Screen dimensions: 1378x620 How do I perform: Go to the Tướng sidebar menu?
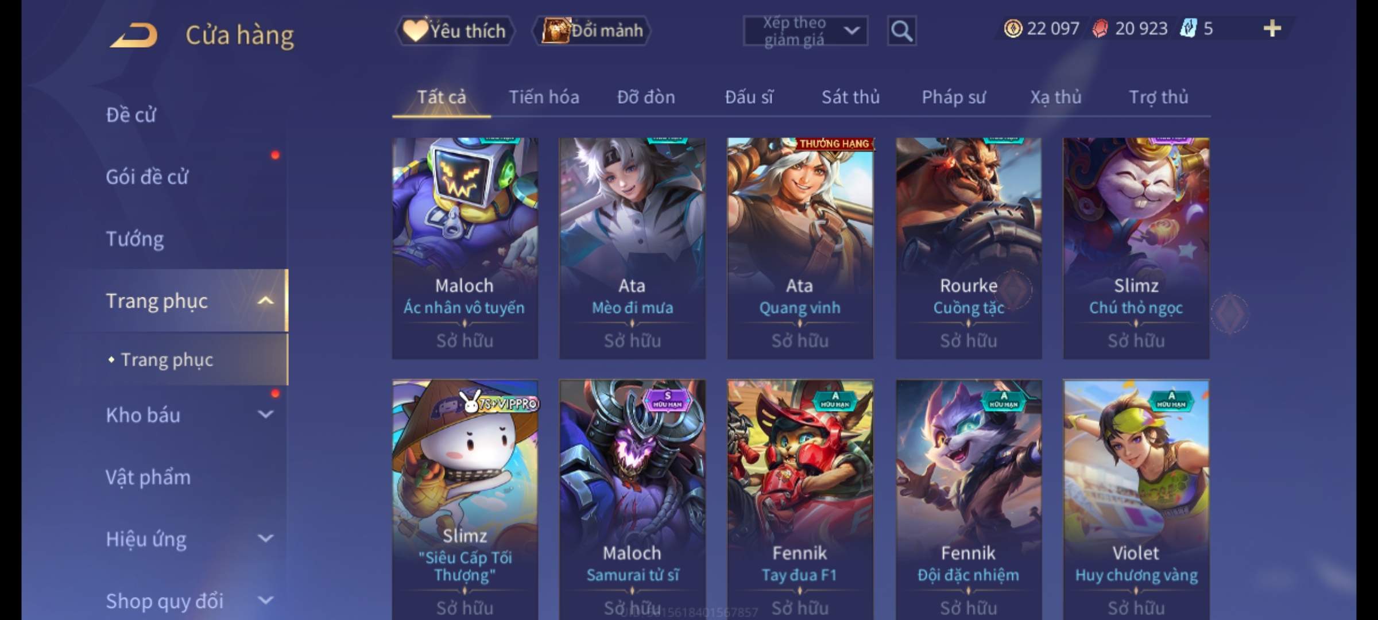point(135,239)
